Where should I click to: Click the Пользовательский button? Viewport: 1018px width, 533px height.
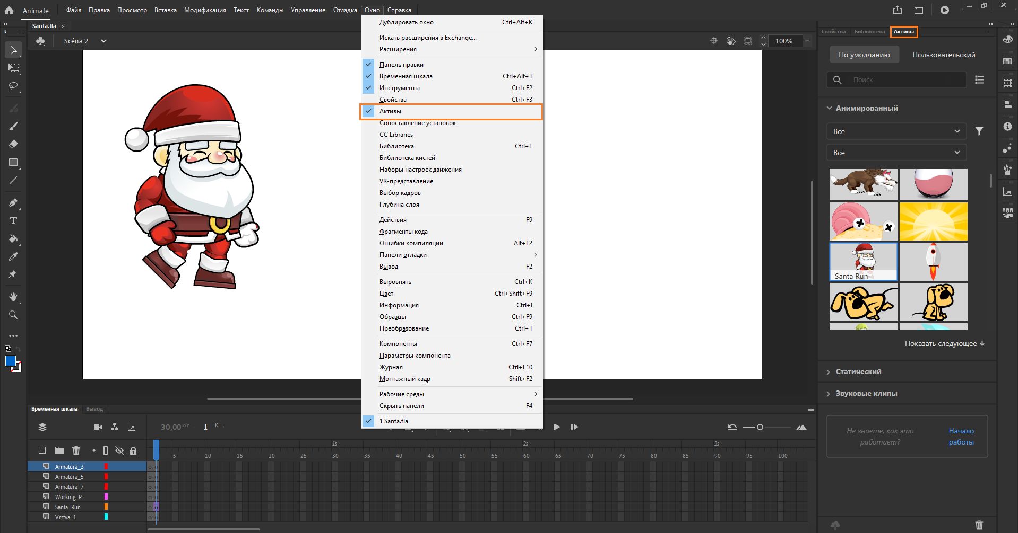pos(943,55)
